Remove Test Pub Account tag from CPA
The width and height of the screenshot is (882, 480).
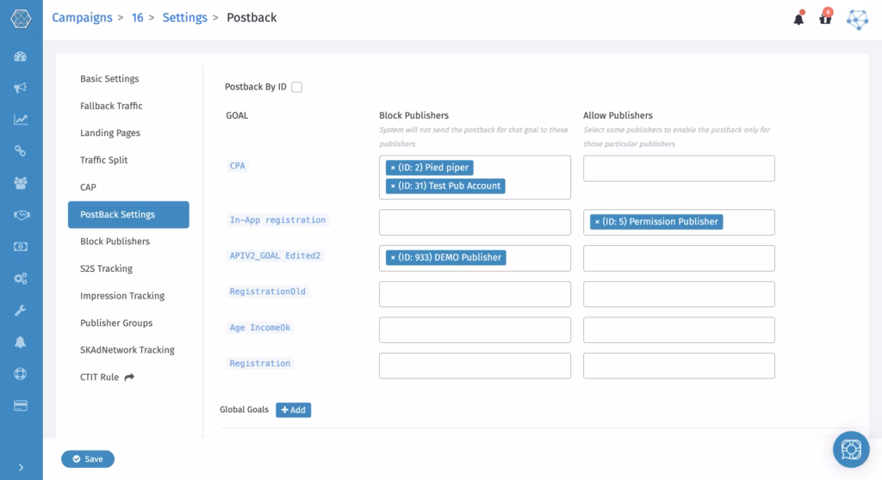pos(393,186)
